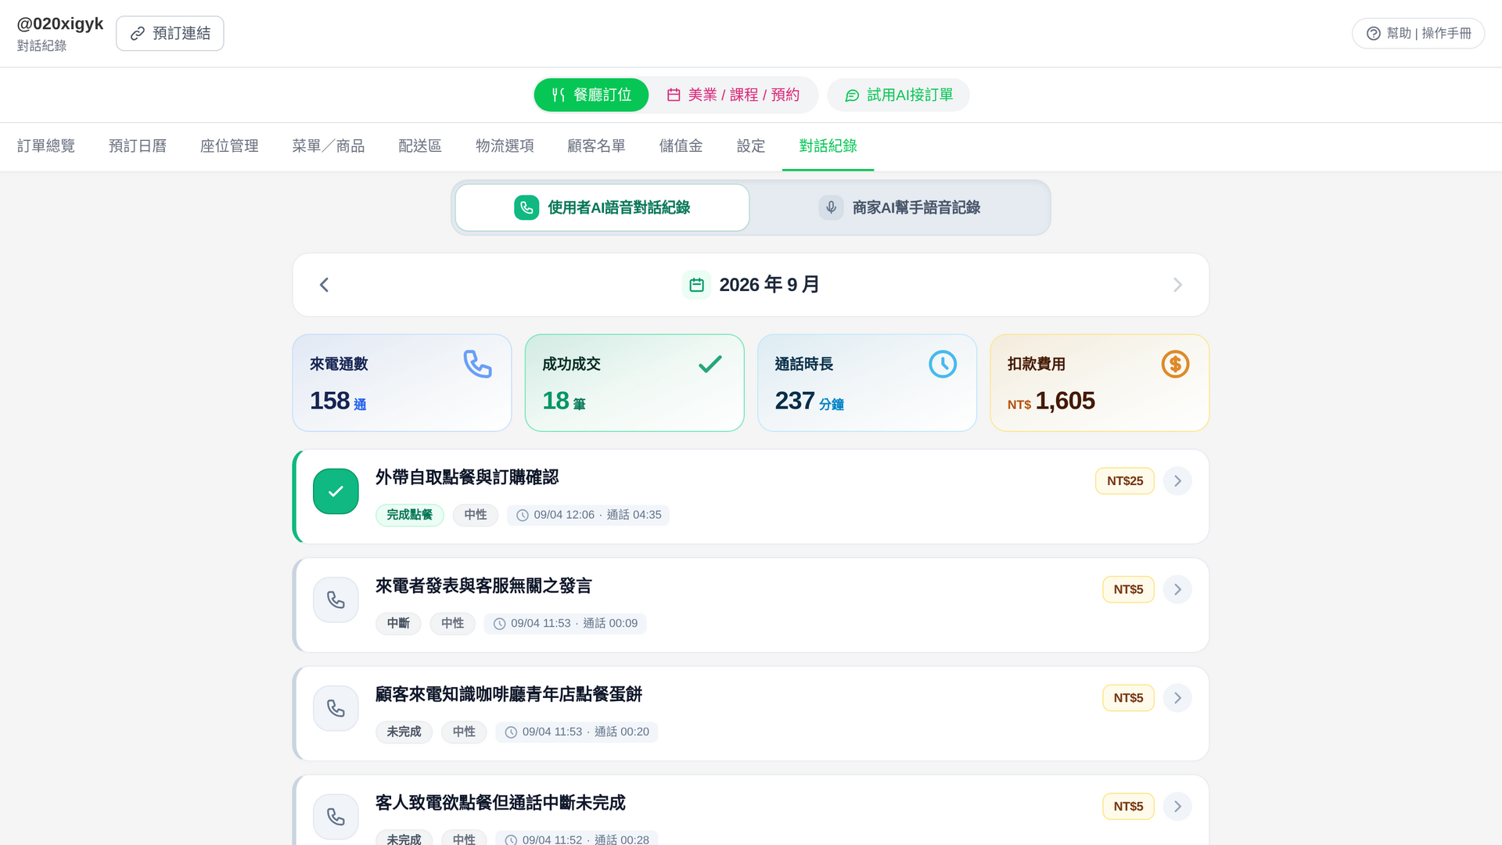Viewport: 1502px width, 845px height.
Task: Switch to the 物流選項 tab
Action: tap(505, 146)
